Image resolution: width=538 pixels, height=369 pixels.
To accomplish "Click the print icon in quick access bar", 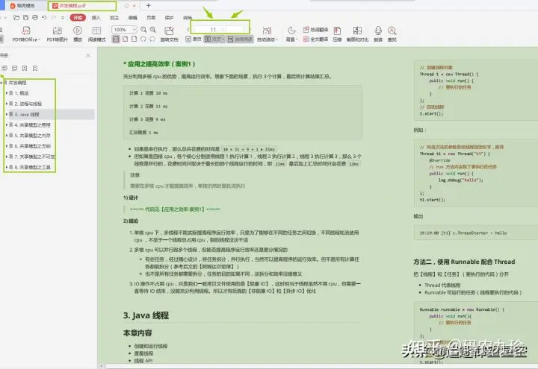I will (35, 17).
